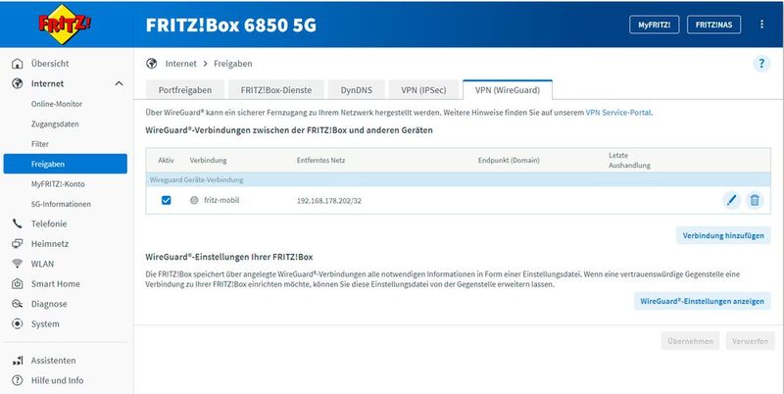Screen dimensions: 784x394
Task: Click the Endpunkt (Domain) column header
Action: [509, 160]
